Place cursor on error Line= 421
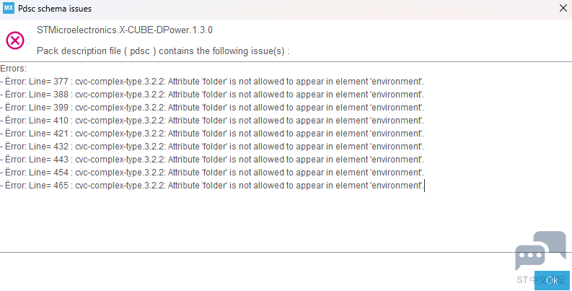Image resolution: width=572 pixels, height=291 pixels. pyautogui.click(x=212, y=134)
